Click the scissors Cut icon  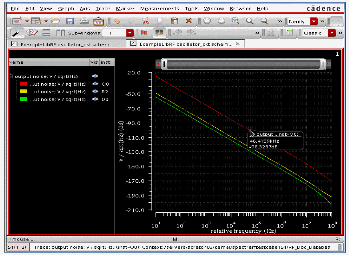pos(145,21)
